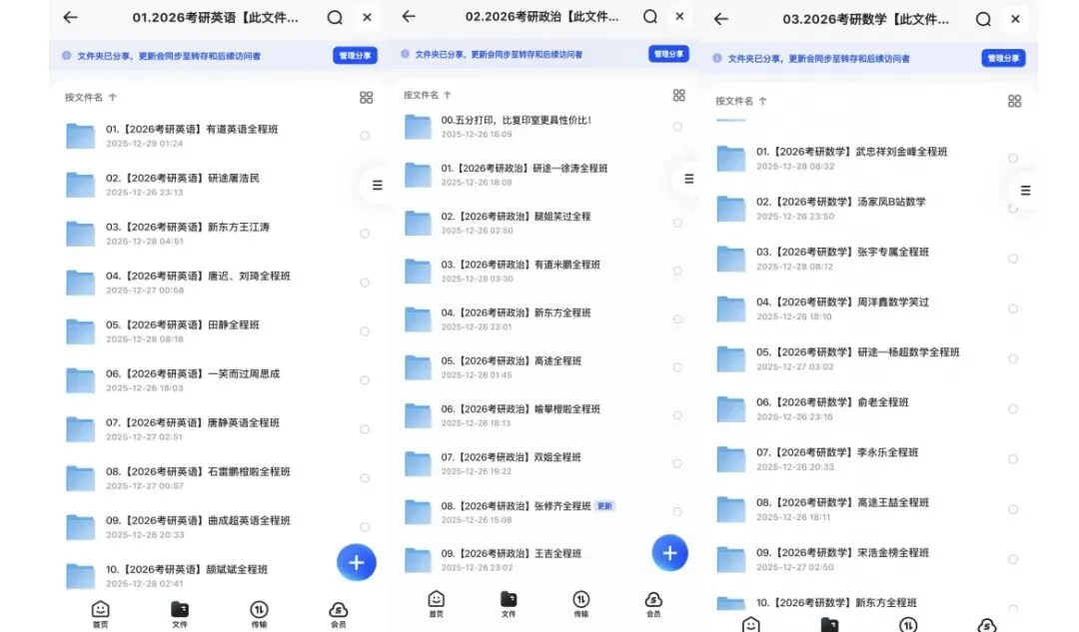Open search in the 03.2026考研数学 panel
The height and width of the screenshot is (632, 1079).
click(x=983, y=19)
